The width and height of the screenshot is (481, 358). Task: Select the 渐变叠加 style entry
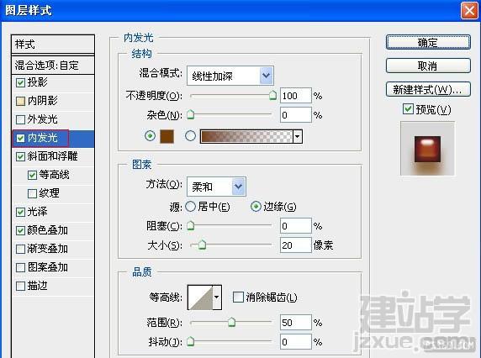(x=52, y=249)
